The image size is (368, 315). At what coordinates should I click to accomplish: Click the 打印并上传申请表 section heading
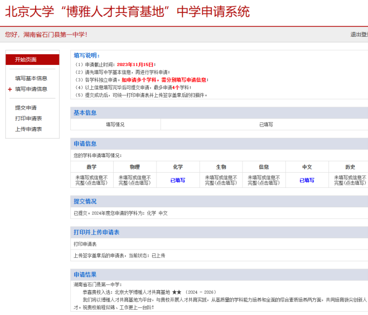(x=96, y=233)
